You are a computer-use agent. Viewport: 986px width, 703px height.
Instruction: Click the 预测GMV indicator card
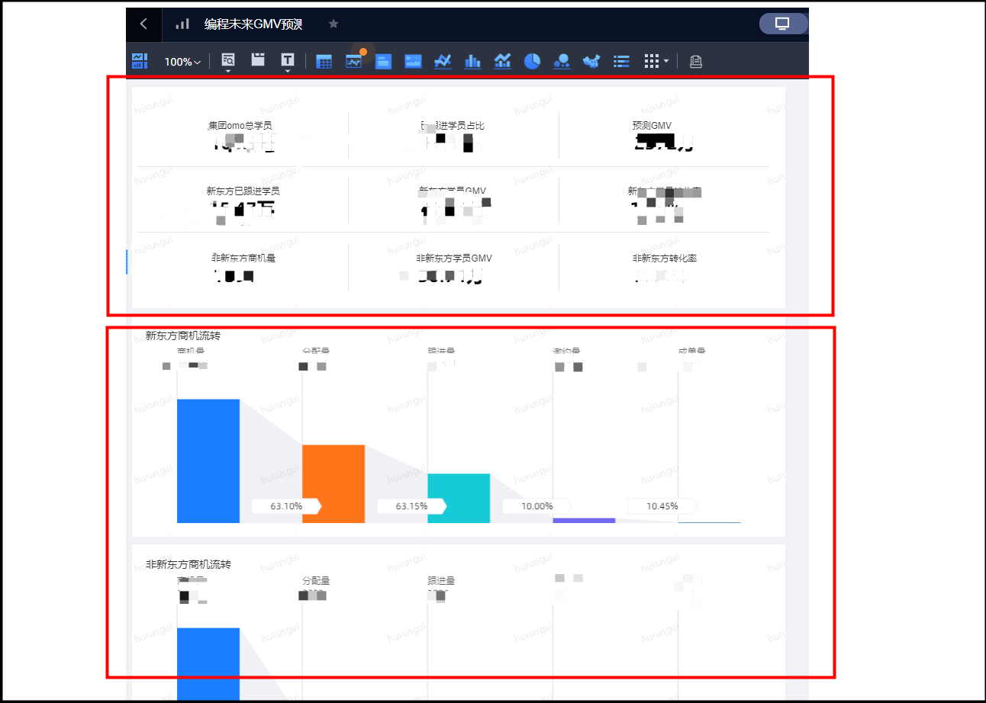point(662,135)
